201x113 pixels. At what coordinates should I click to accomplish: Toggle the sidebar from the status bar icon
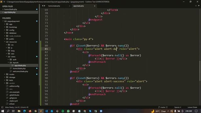[3, 107]
